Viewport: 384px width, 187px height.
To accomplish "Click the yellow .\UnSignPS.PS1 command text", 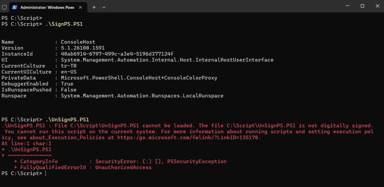I will point(66,120).
